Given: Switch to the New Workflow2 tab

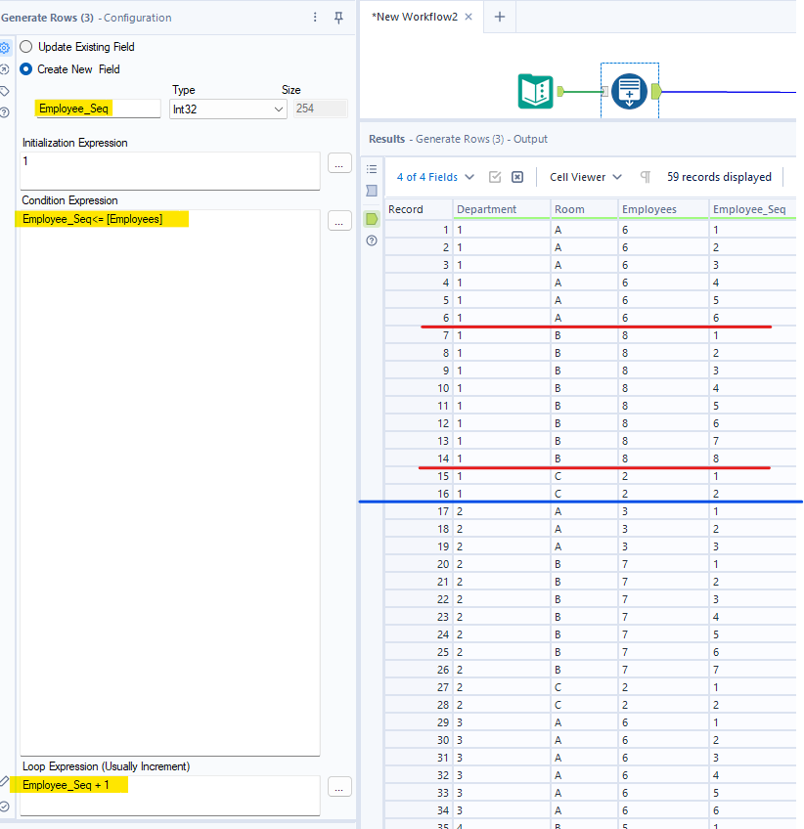Looking at the screenshot, I should click(x=414, y=17).
